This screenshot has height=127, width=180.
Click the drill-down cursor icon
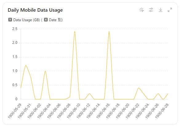142,10
